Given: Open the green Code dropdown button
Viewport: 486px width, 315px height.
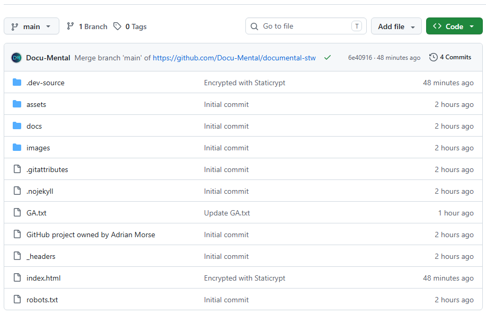Looking at the screenshot, I should click(454, 26).
